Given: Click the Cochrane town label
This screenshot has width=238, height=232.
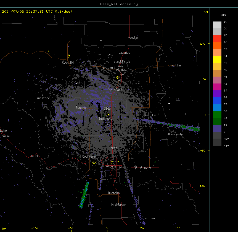Looking at the screenshot, I should click(89, 157).
